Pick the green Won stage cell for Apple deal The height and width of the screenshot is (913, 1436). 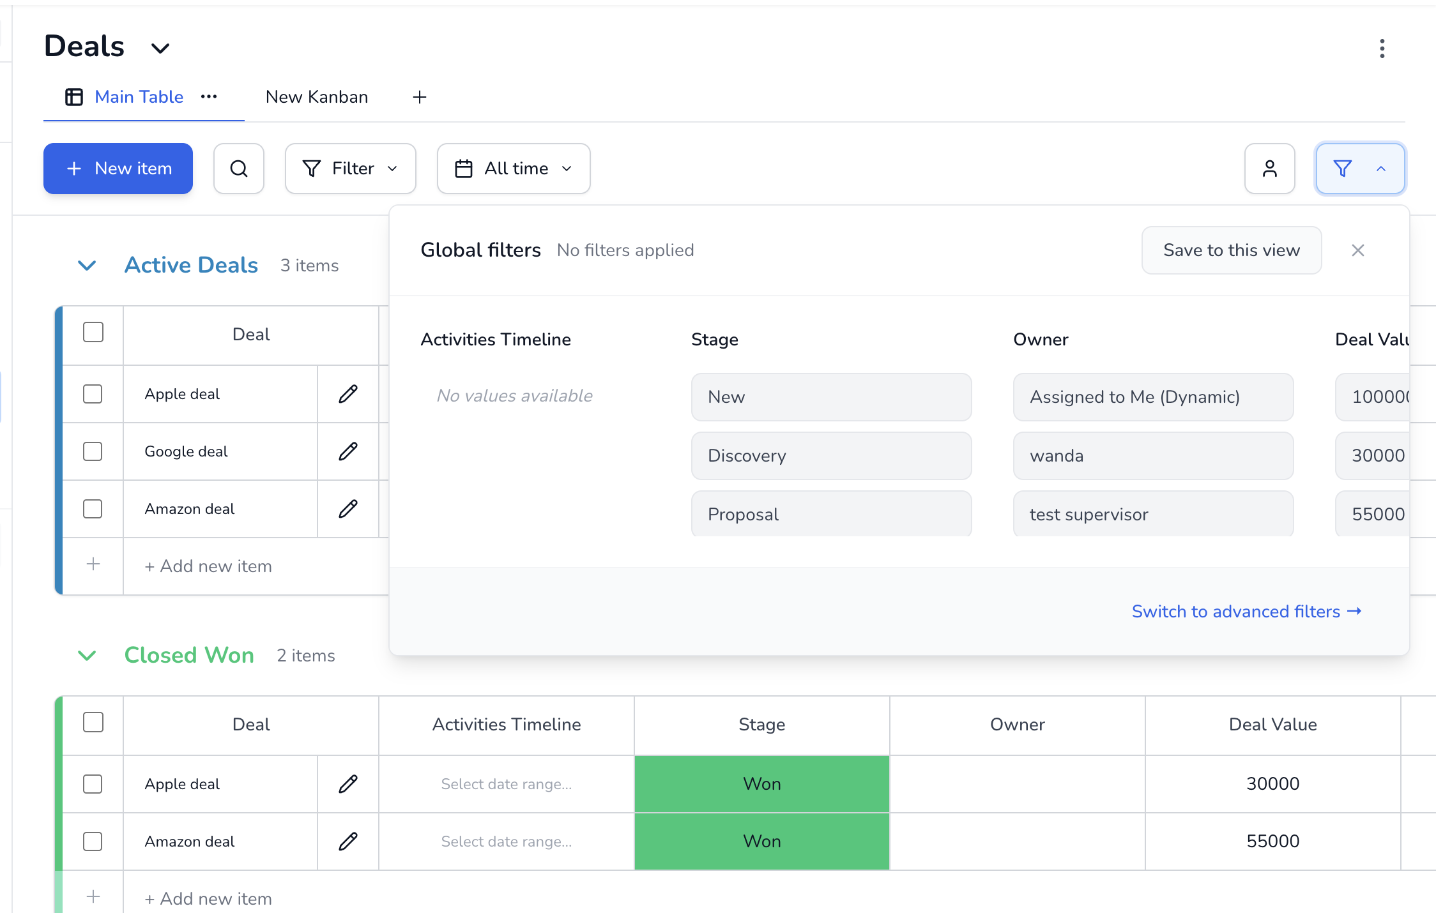(x=761, y=783)
